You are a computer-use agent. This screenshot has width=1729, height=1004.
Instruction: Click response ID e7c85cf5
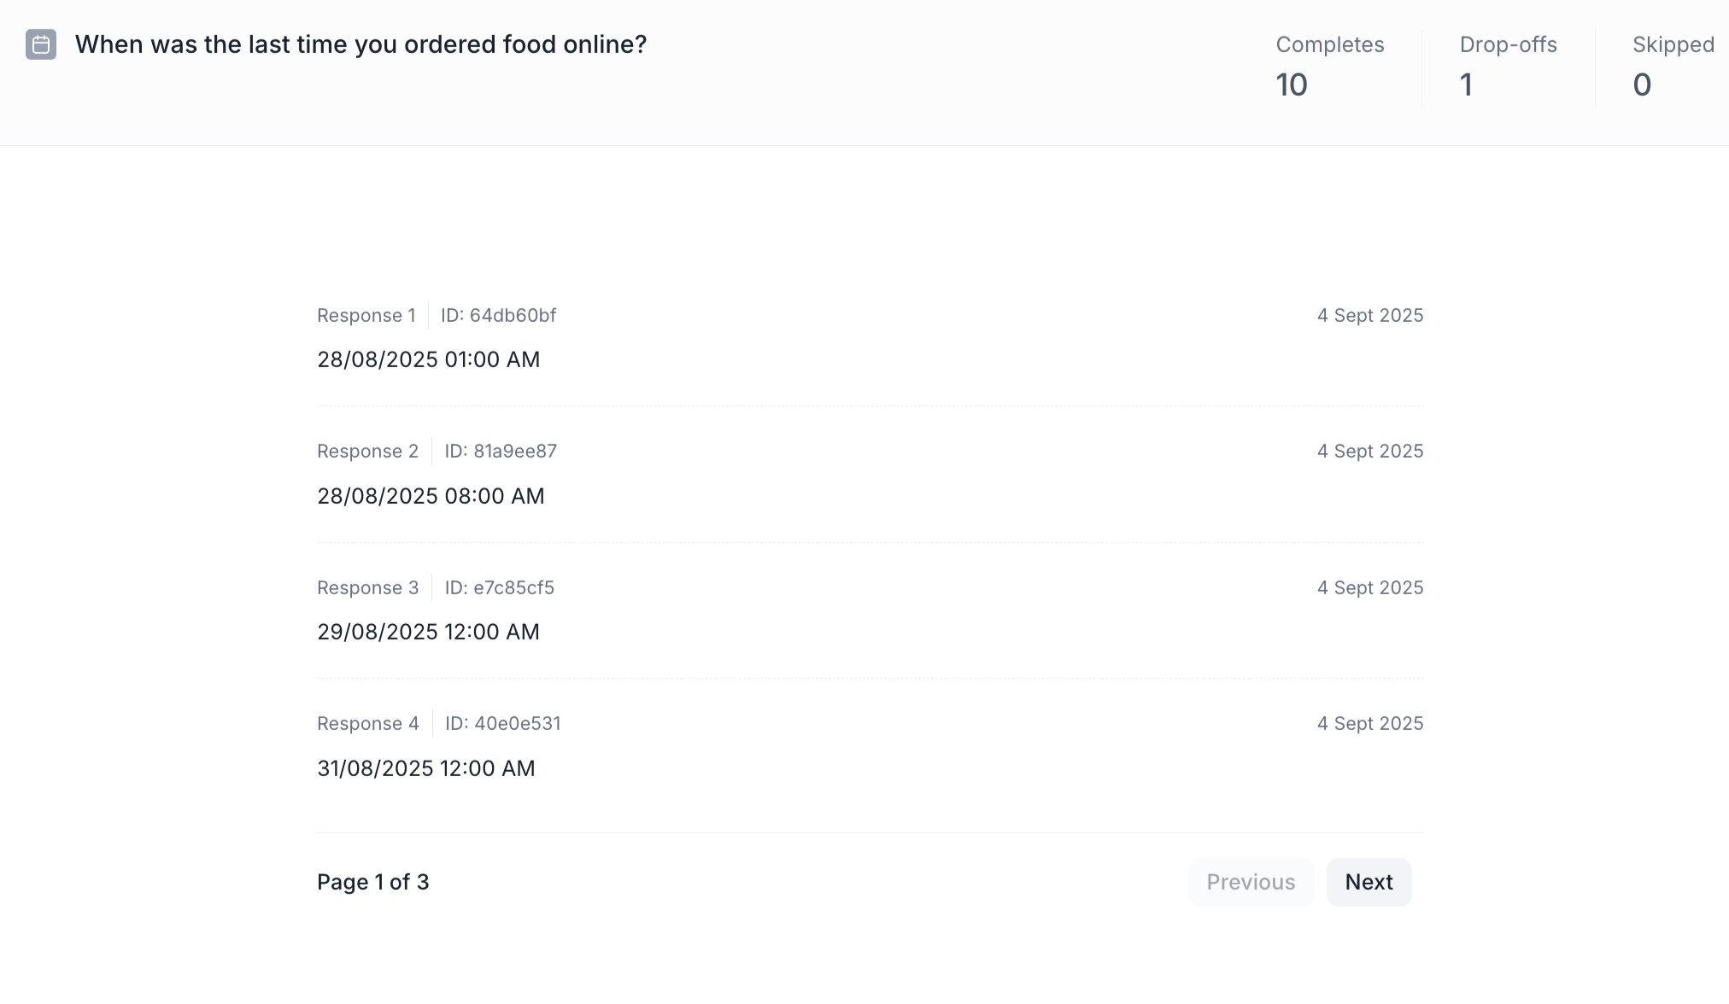pos(500,588)
